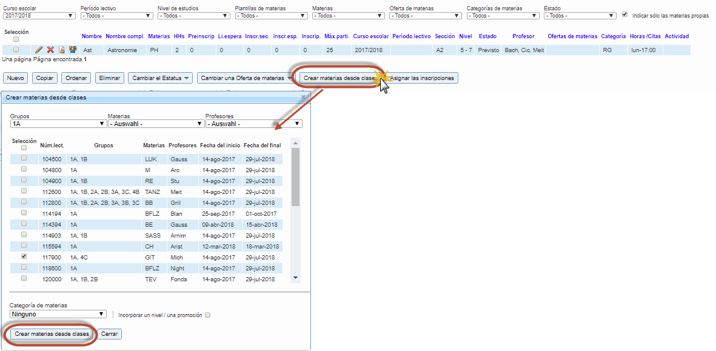
Task: Open Categorías de materias filter dropdown
Action: 503,16
